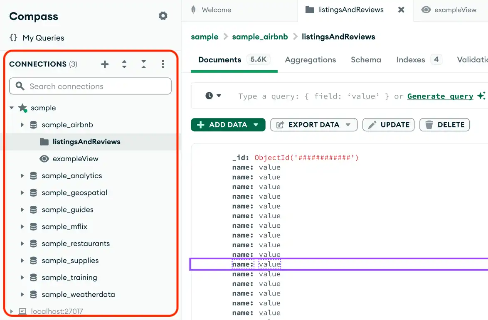Click the My Queries curly braces icon
488x320 pixels.
12,38
